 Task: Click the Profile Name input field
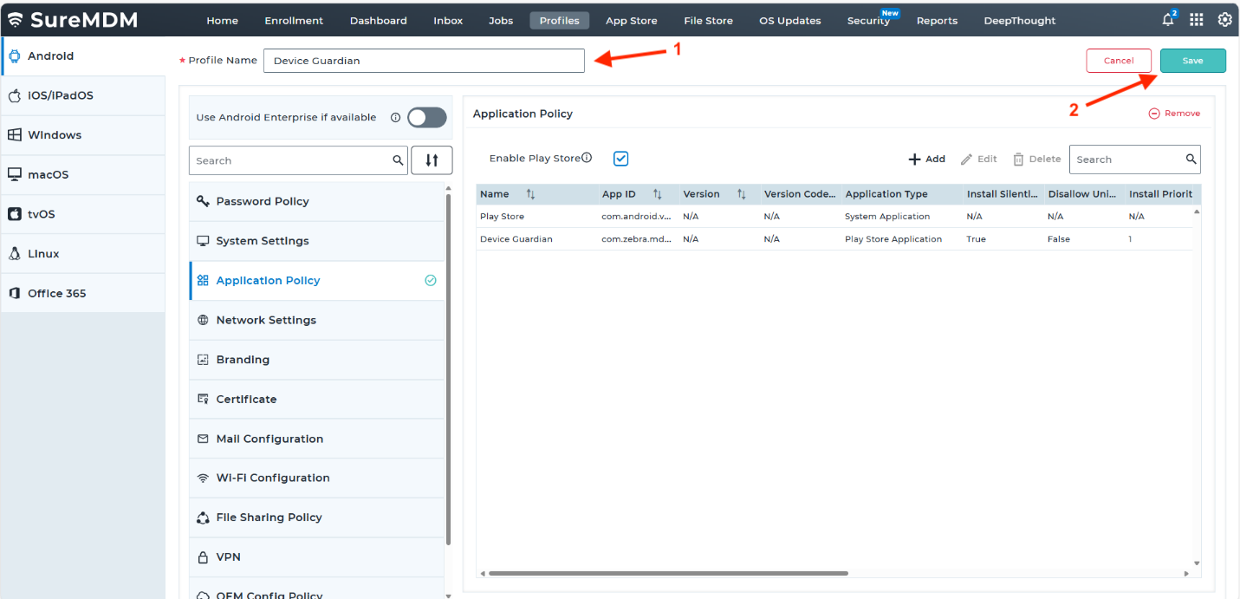point(424,61)
